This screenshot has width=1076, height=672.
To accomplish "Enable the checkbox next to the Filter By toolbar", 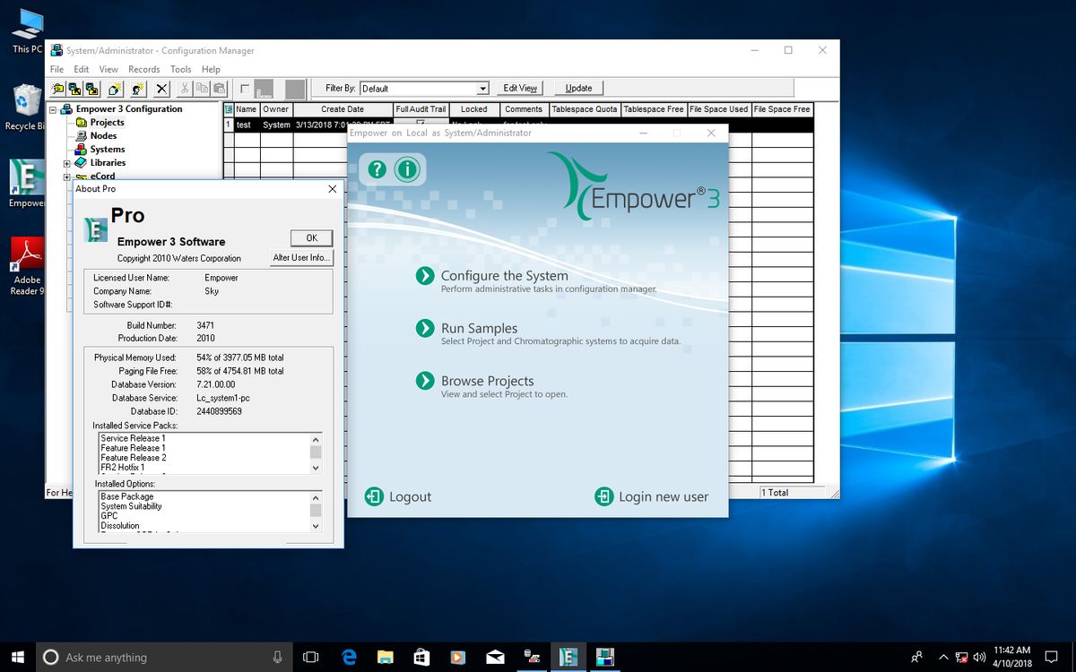I will tap(244, 88).
